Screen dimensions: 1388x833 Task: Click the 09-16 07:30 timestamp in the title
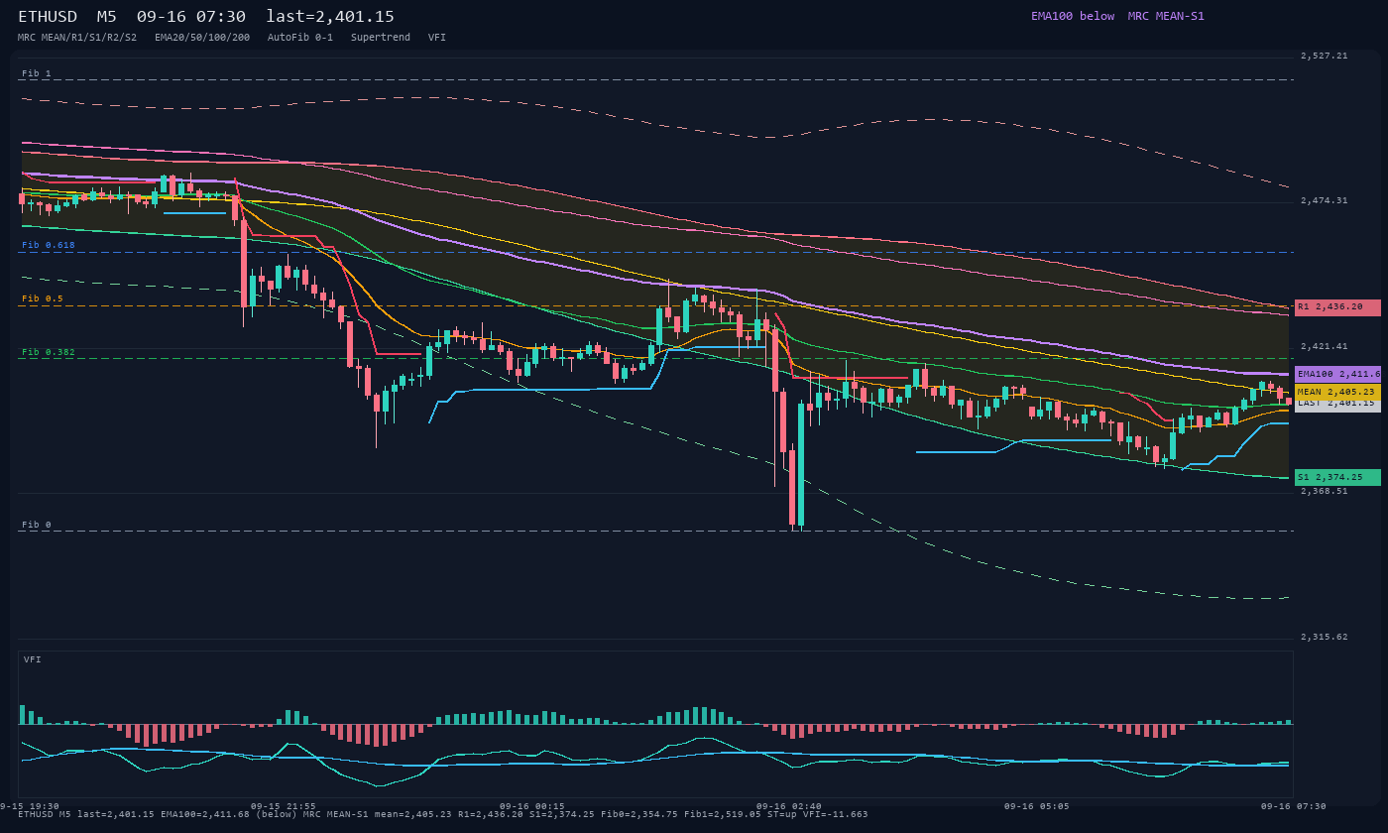(x=191, y=17)
